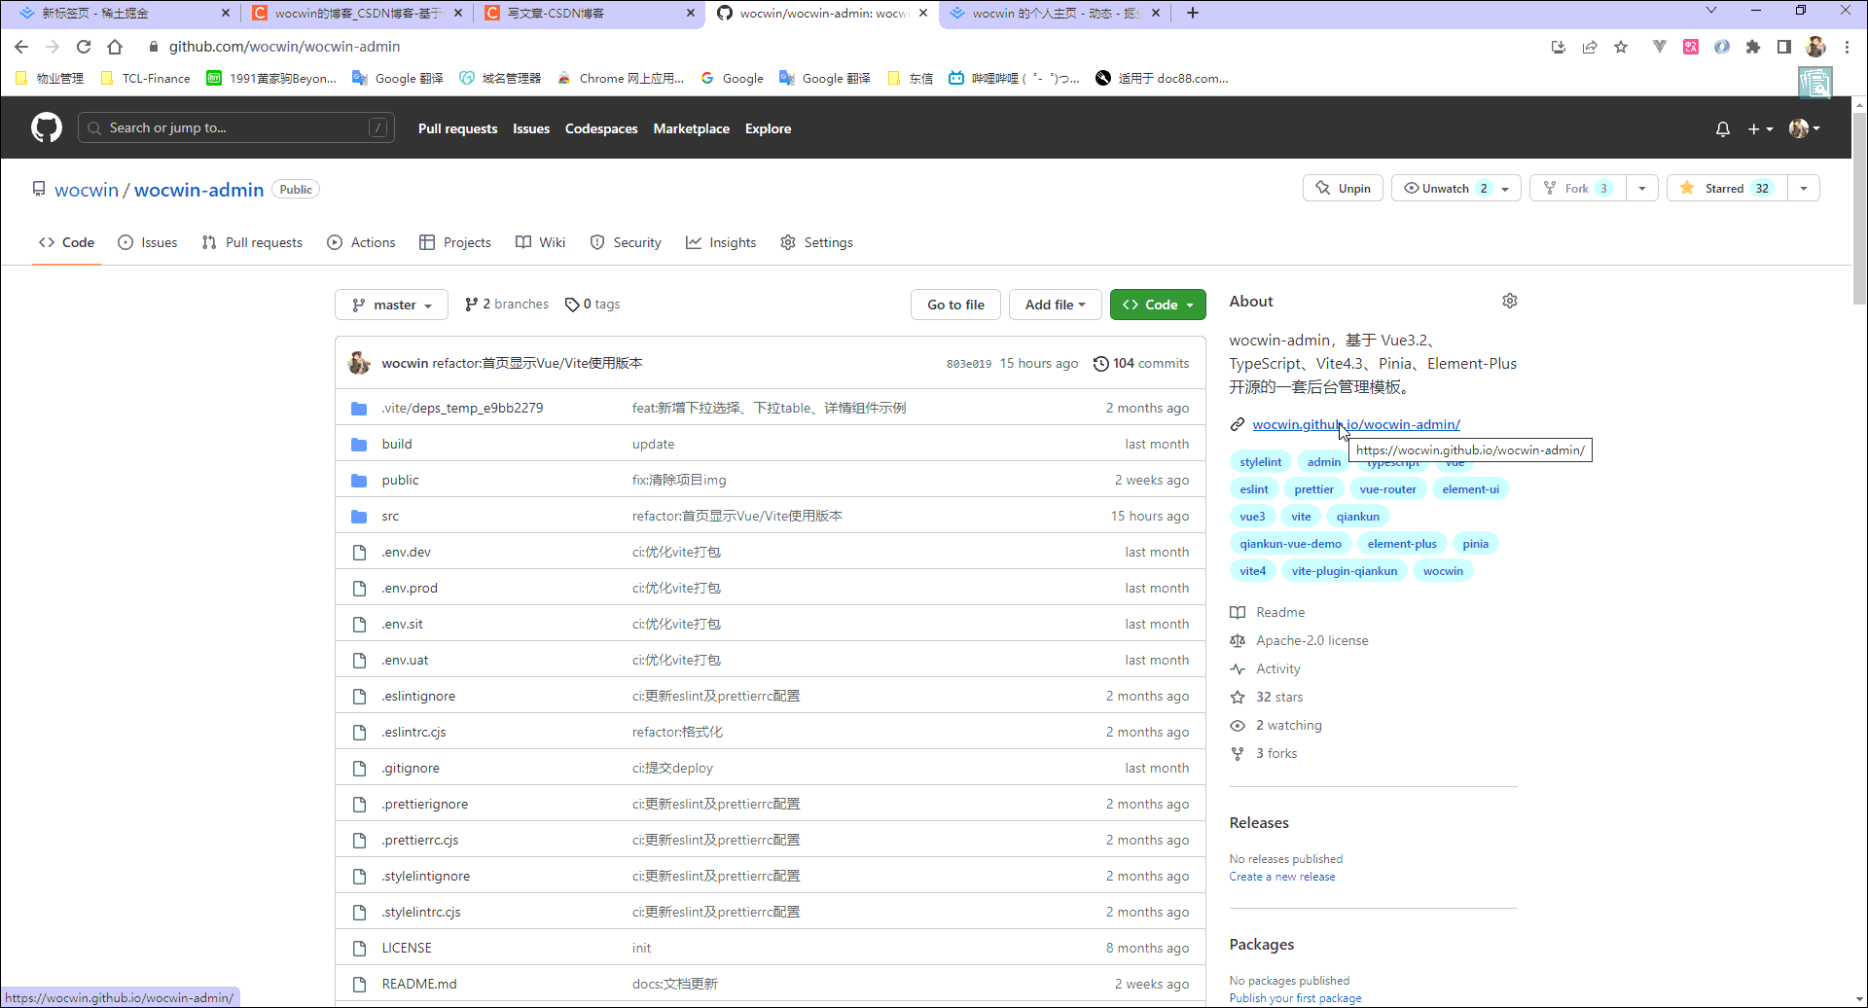View the 2 branches link

click(507, 304)
